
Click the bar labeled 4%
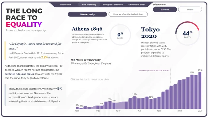pyautogui.click(x=102, y=107)
